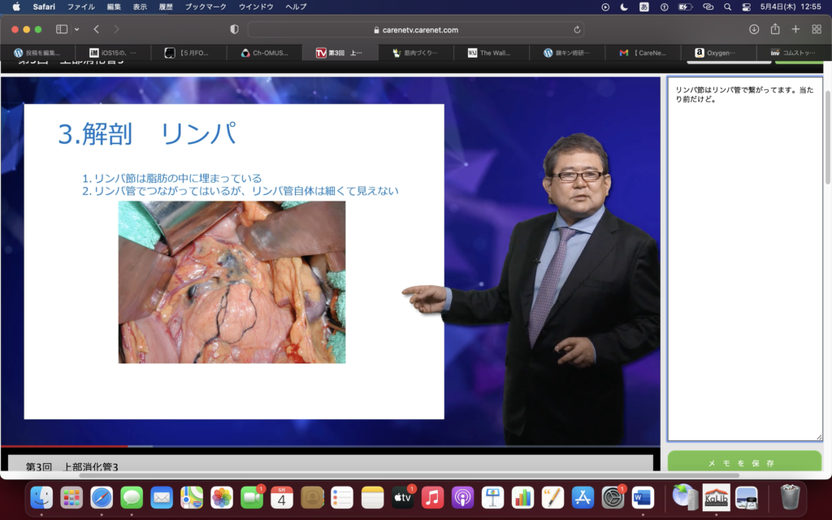Viewport: 832px width, 520px height.
Task: Open the Safari downloads icon
Action: coord(754,29)
